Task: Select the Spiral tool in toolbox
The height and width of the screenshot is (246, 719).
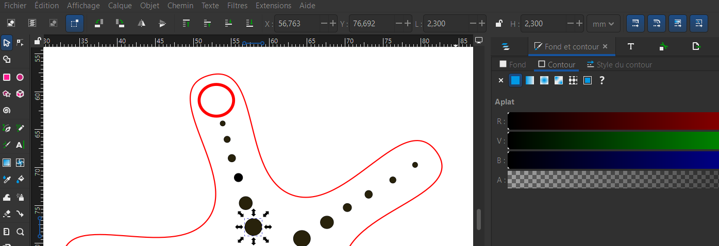Action: [7, 111]
